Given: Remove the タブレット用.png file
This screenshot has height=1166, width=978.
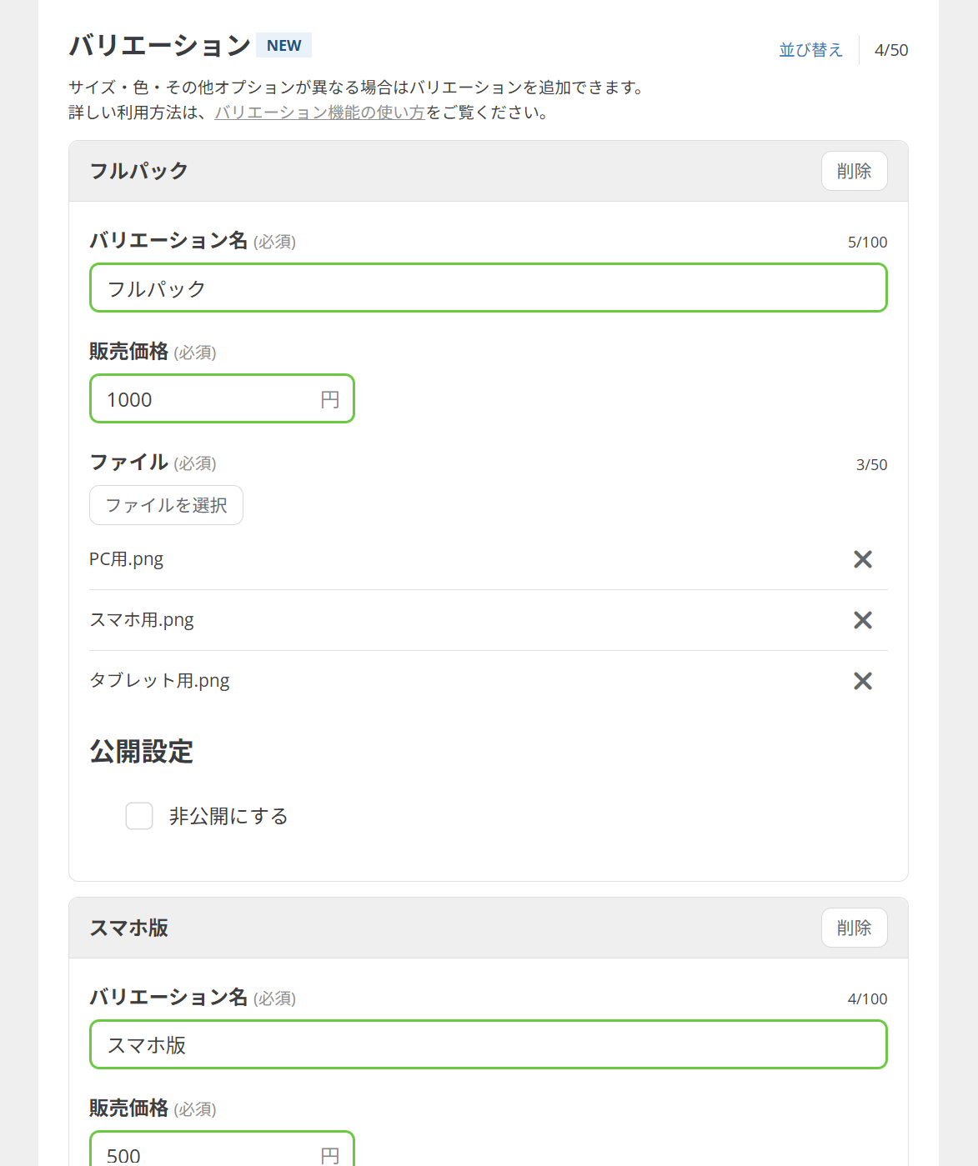Looking at the screenshot, I should pos(862,681).
